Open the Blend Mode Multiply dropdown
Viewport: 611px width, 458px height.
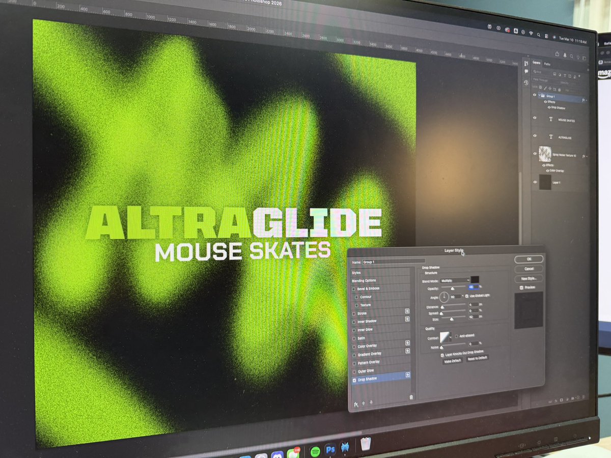point(455,280)
